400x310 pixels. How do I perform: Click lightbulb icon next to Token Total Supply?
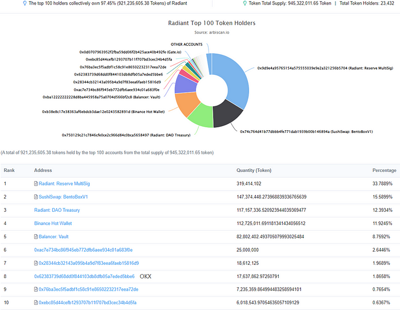coord(245,3)
